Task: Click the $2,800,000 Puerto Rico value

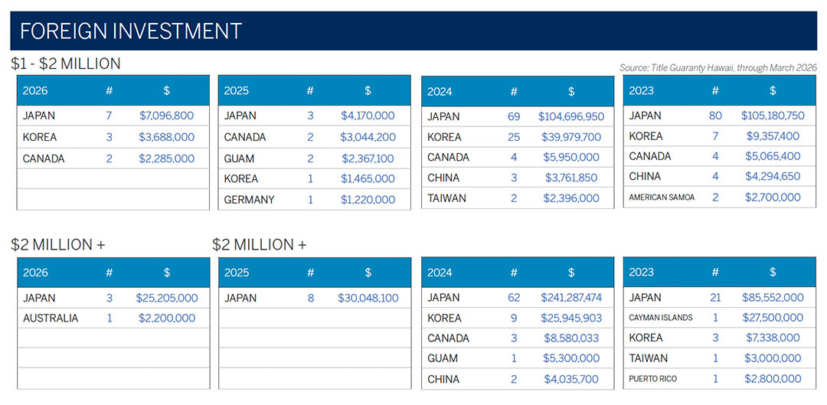Action: (x=773, y=379)
